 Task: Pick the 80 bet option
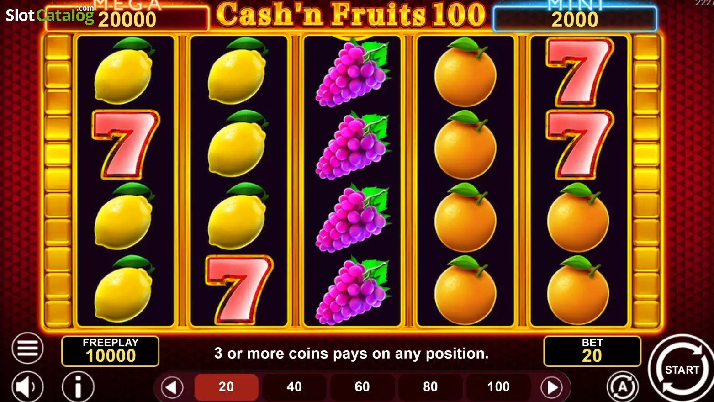click(x=430, y=387)
